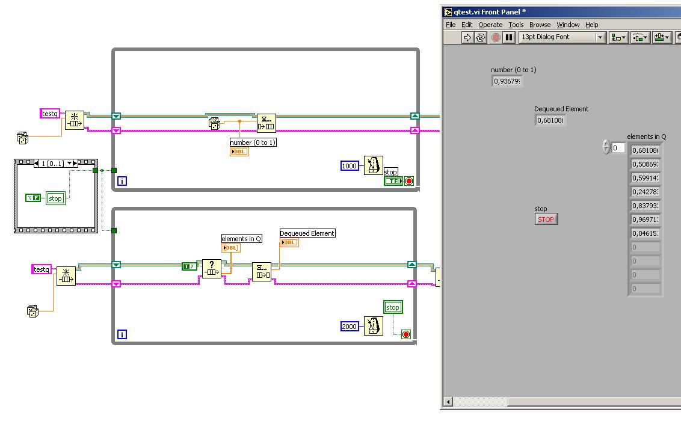Click Obtain Queue node beside lower testq

coord(66,276)
